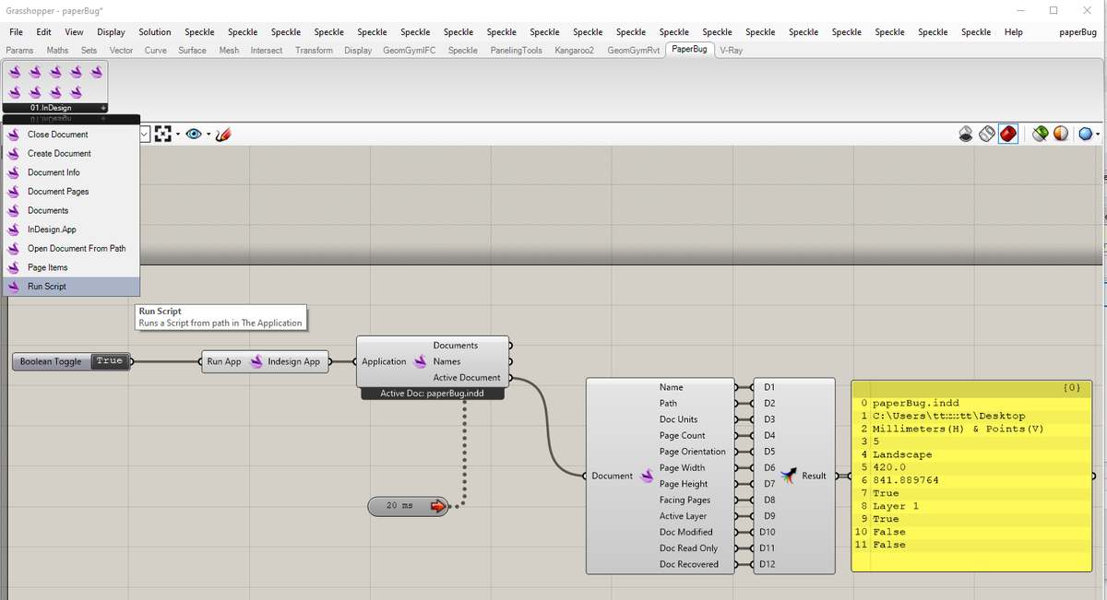Click the swan icon on Application component
The image size is (1107, 600).
420,361
